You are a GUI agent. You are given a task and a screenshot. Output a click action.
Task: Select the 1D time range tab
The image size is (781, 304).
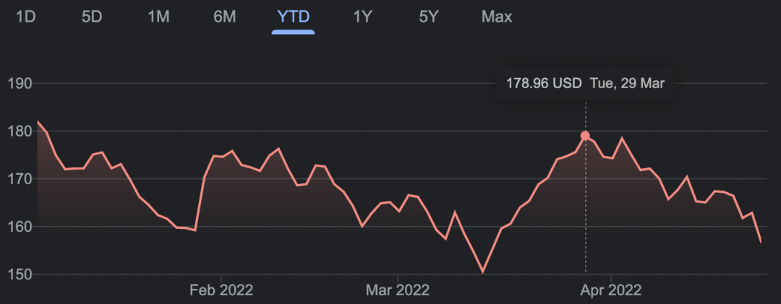pos(26,17)
